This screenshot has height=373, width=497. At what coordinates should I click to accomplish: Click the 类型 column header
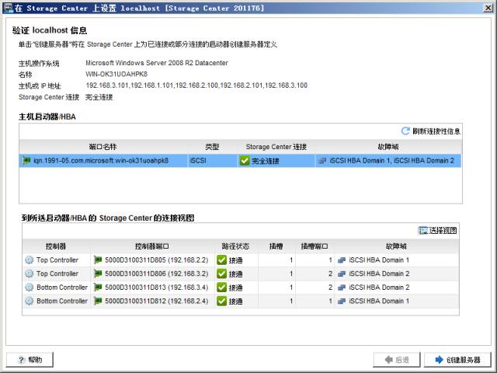coord(212,146)
